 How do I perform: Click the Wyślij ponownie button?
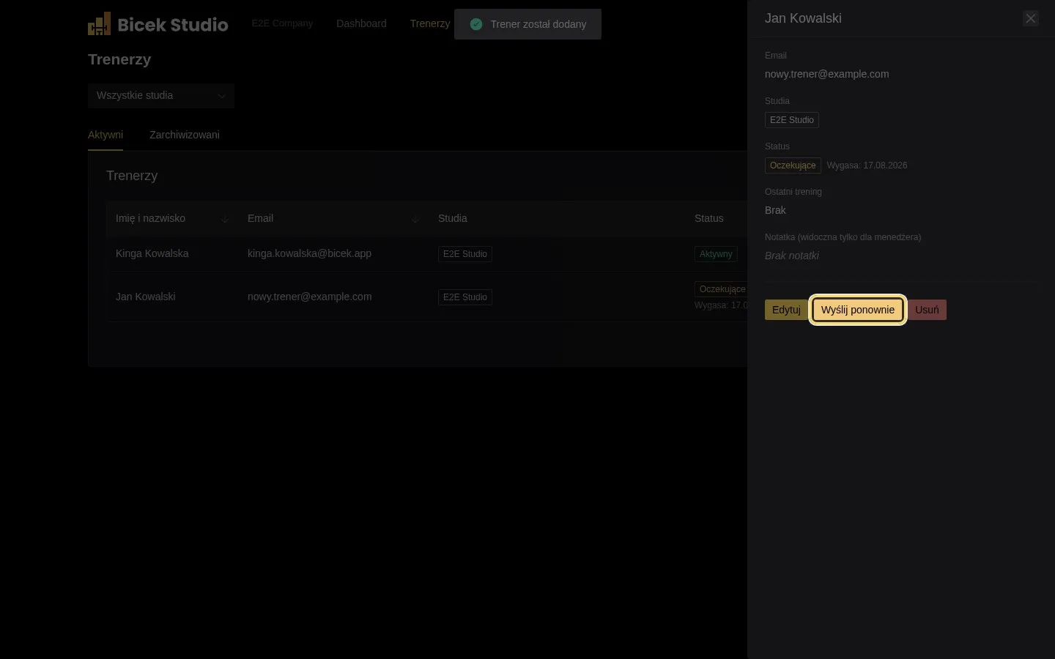[858, 310]
